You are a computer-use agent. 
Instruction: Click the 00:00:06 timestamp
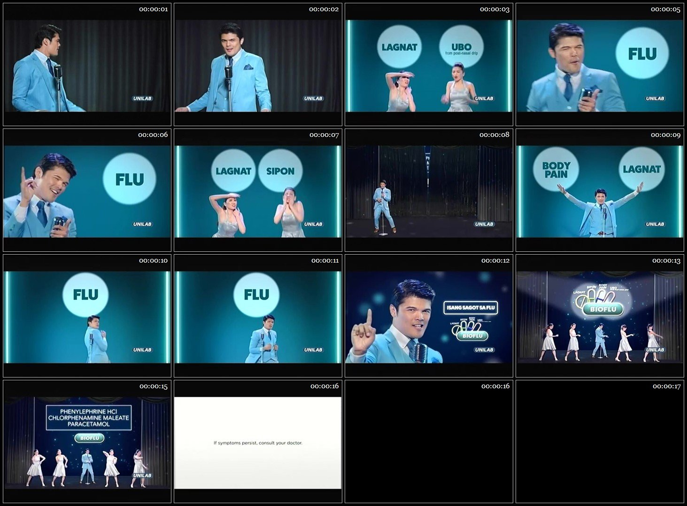pos(153,135)
